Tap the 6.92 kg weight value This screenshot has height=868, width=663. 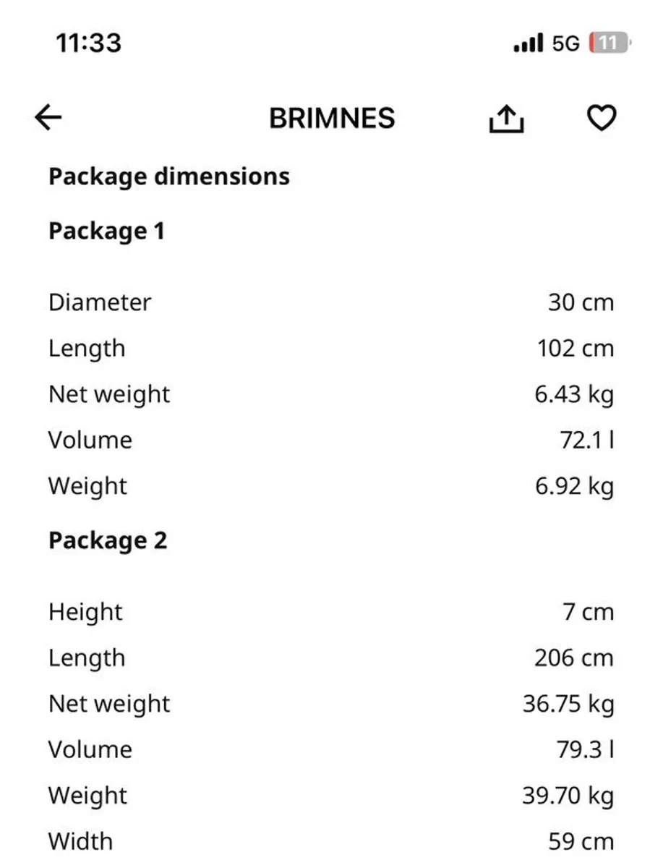point(575,486)
